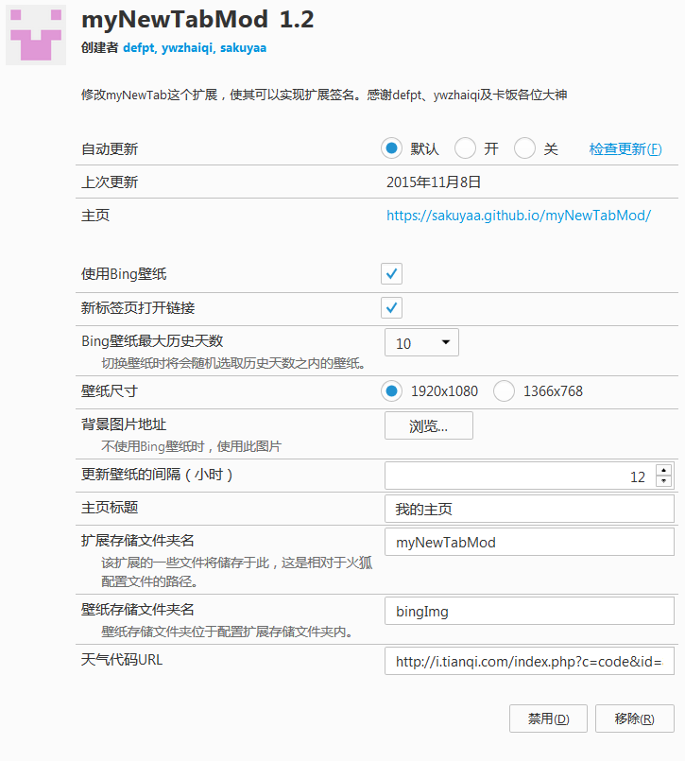Click the 自动更新 label
The image size is (685, 762).
tap(110, 148)
